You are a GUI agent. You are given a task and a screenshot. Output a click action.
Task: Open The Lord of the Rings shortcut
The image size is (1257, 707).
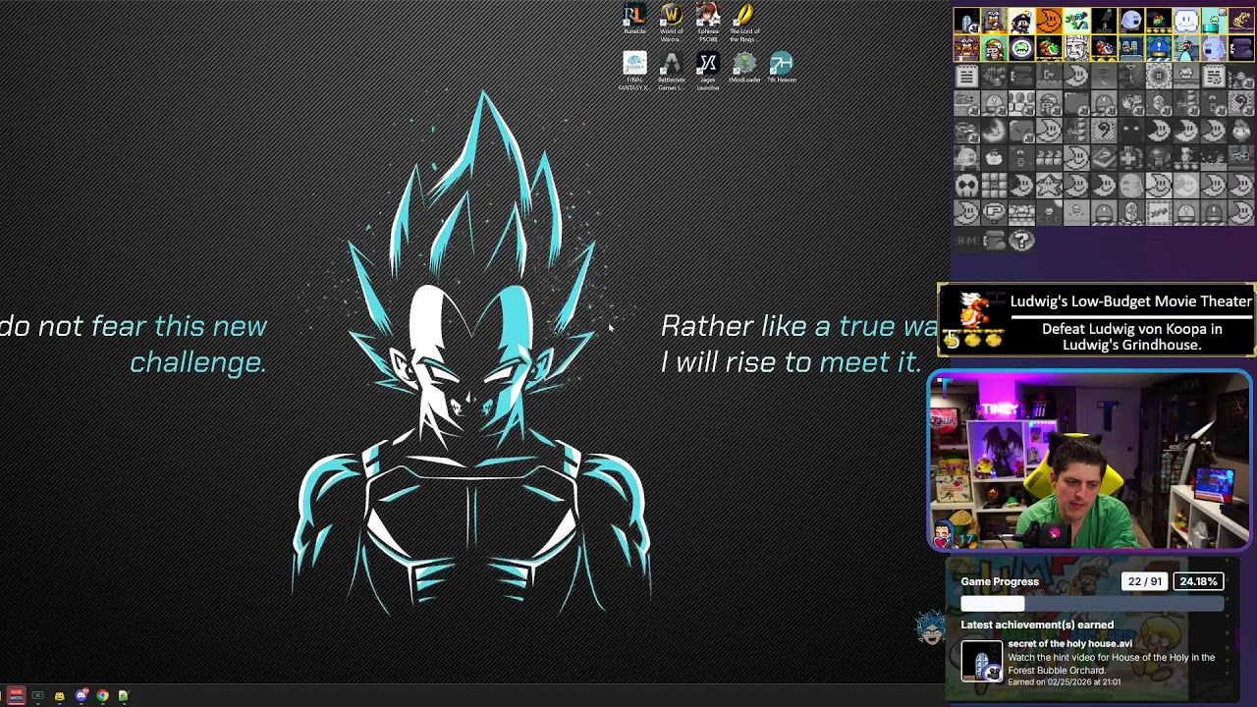point(744,22)
